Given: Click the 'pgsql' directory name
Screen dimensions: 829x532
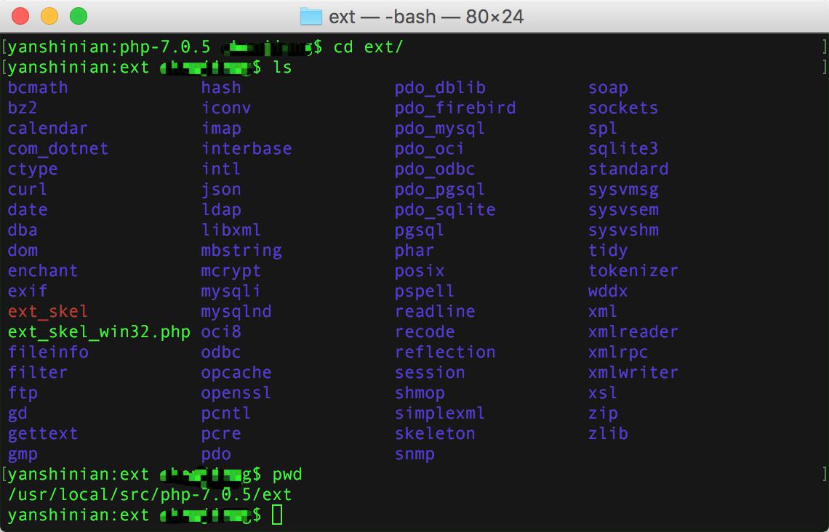Looking at the screenshot, I should point(420,230).
